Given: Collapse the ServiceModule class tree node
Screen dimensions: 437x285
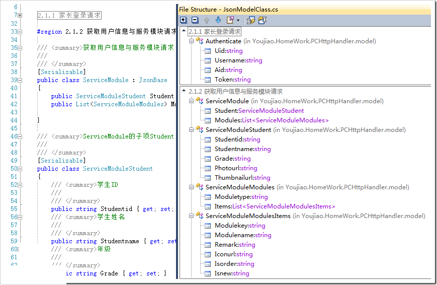Looking at the screenshot, I should (x=191, y=101).
